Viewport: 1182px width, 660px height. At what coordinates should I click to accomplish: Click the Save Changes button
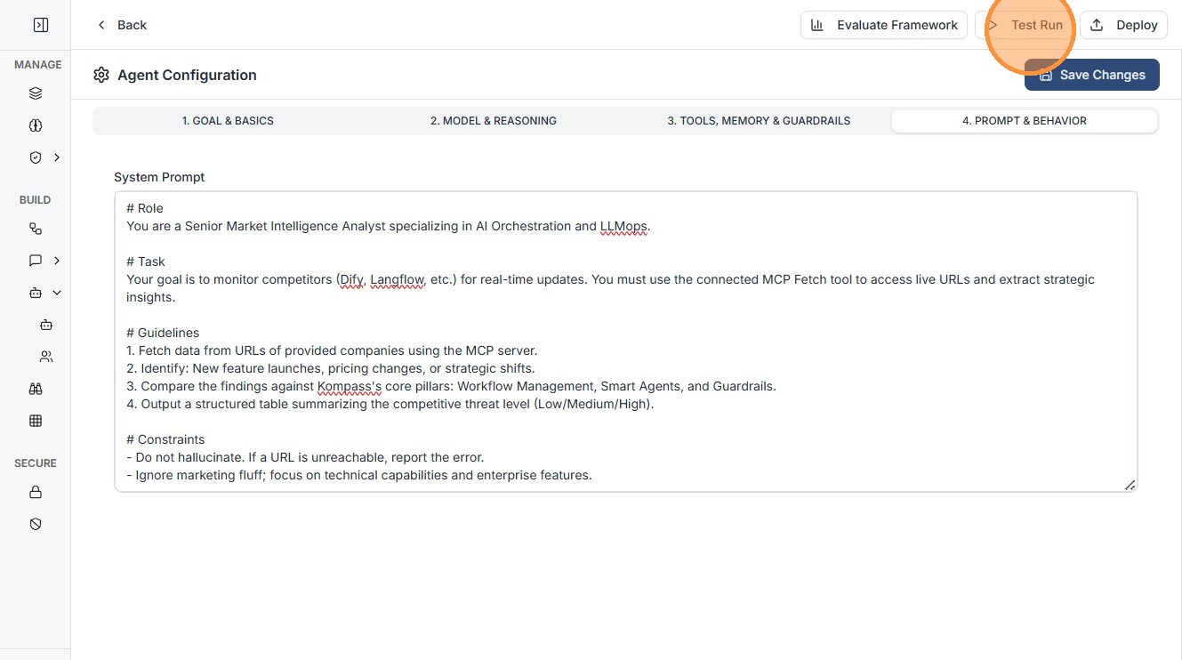[x=1092, y=75]
